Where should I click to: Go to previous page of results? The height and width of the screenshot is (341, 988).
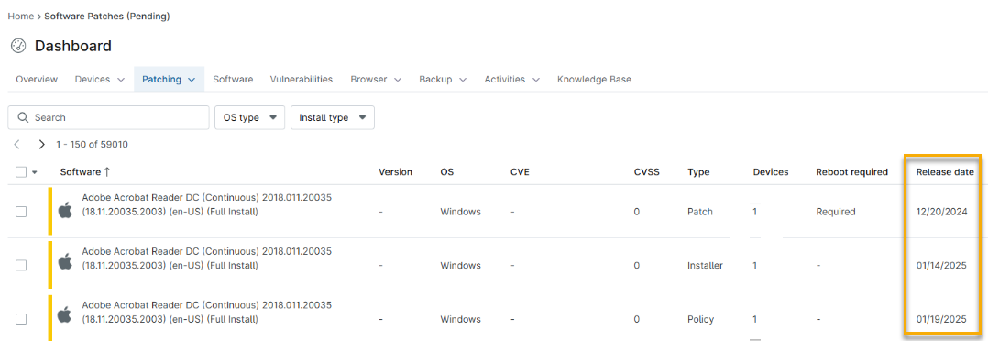click(17, 144)
